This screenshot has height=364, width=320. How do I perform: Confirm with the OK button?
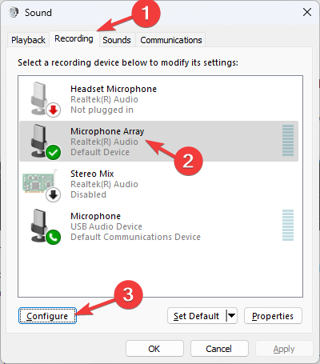click(x=154, y=349)
